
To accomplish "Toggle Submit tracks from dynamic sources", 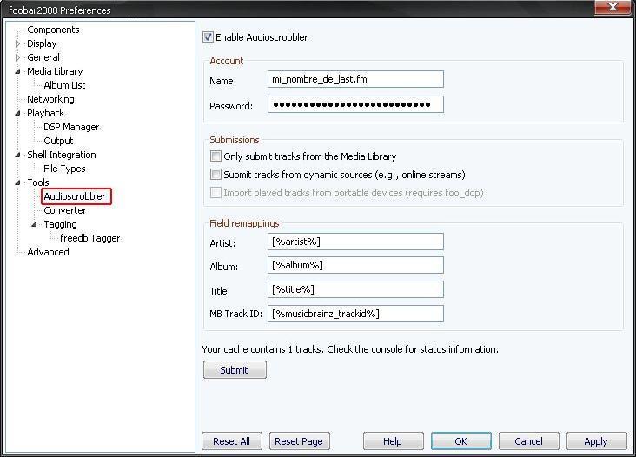I will click(216, 175).
